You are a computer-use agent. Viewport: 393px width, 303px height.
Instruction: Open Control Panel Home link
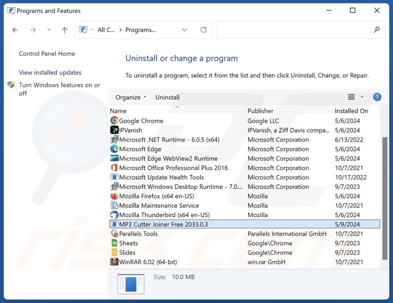(x=47, y=54)
